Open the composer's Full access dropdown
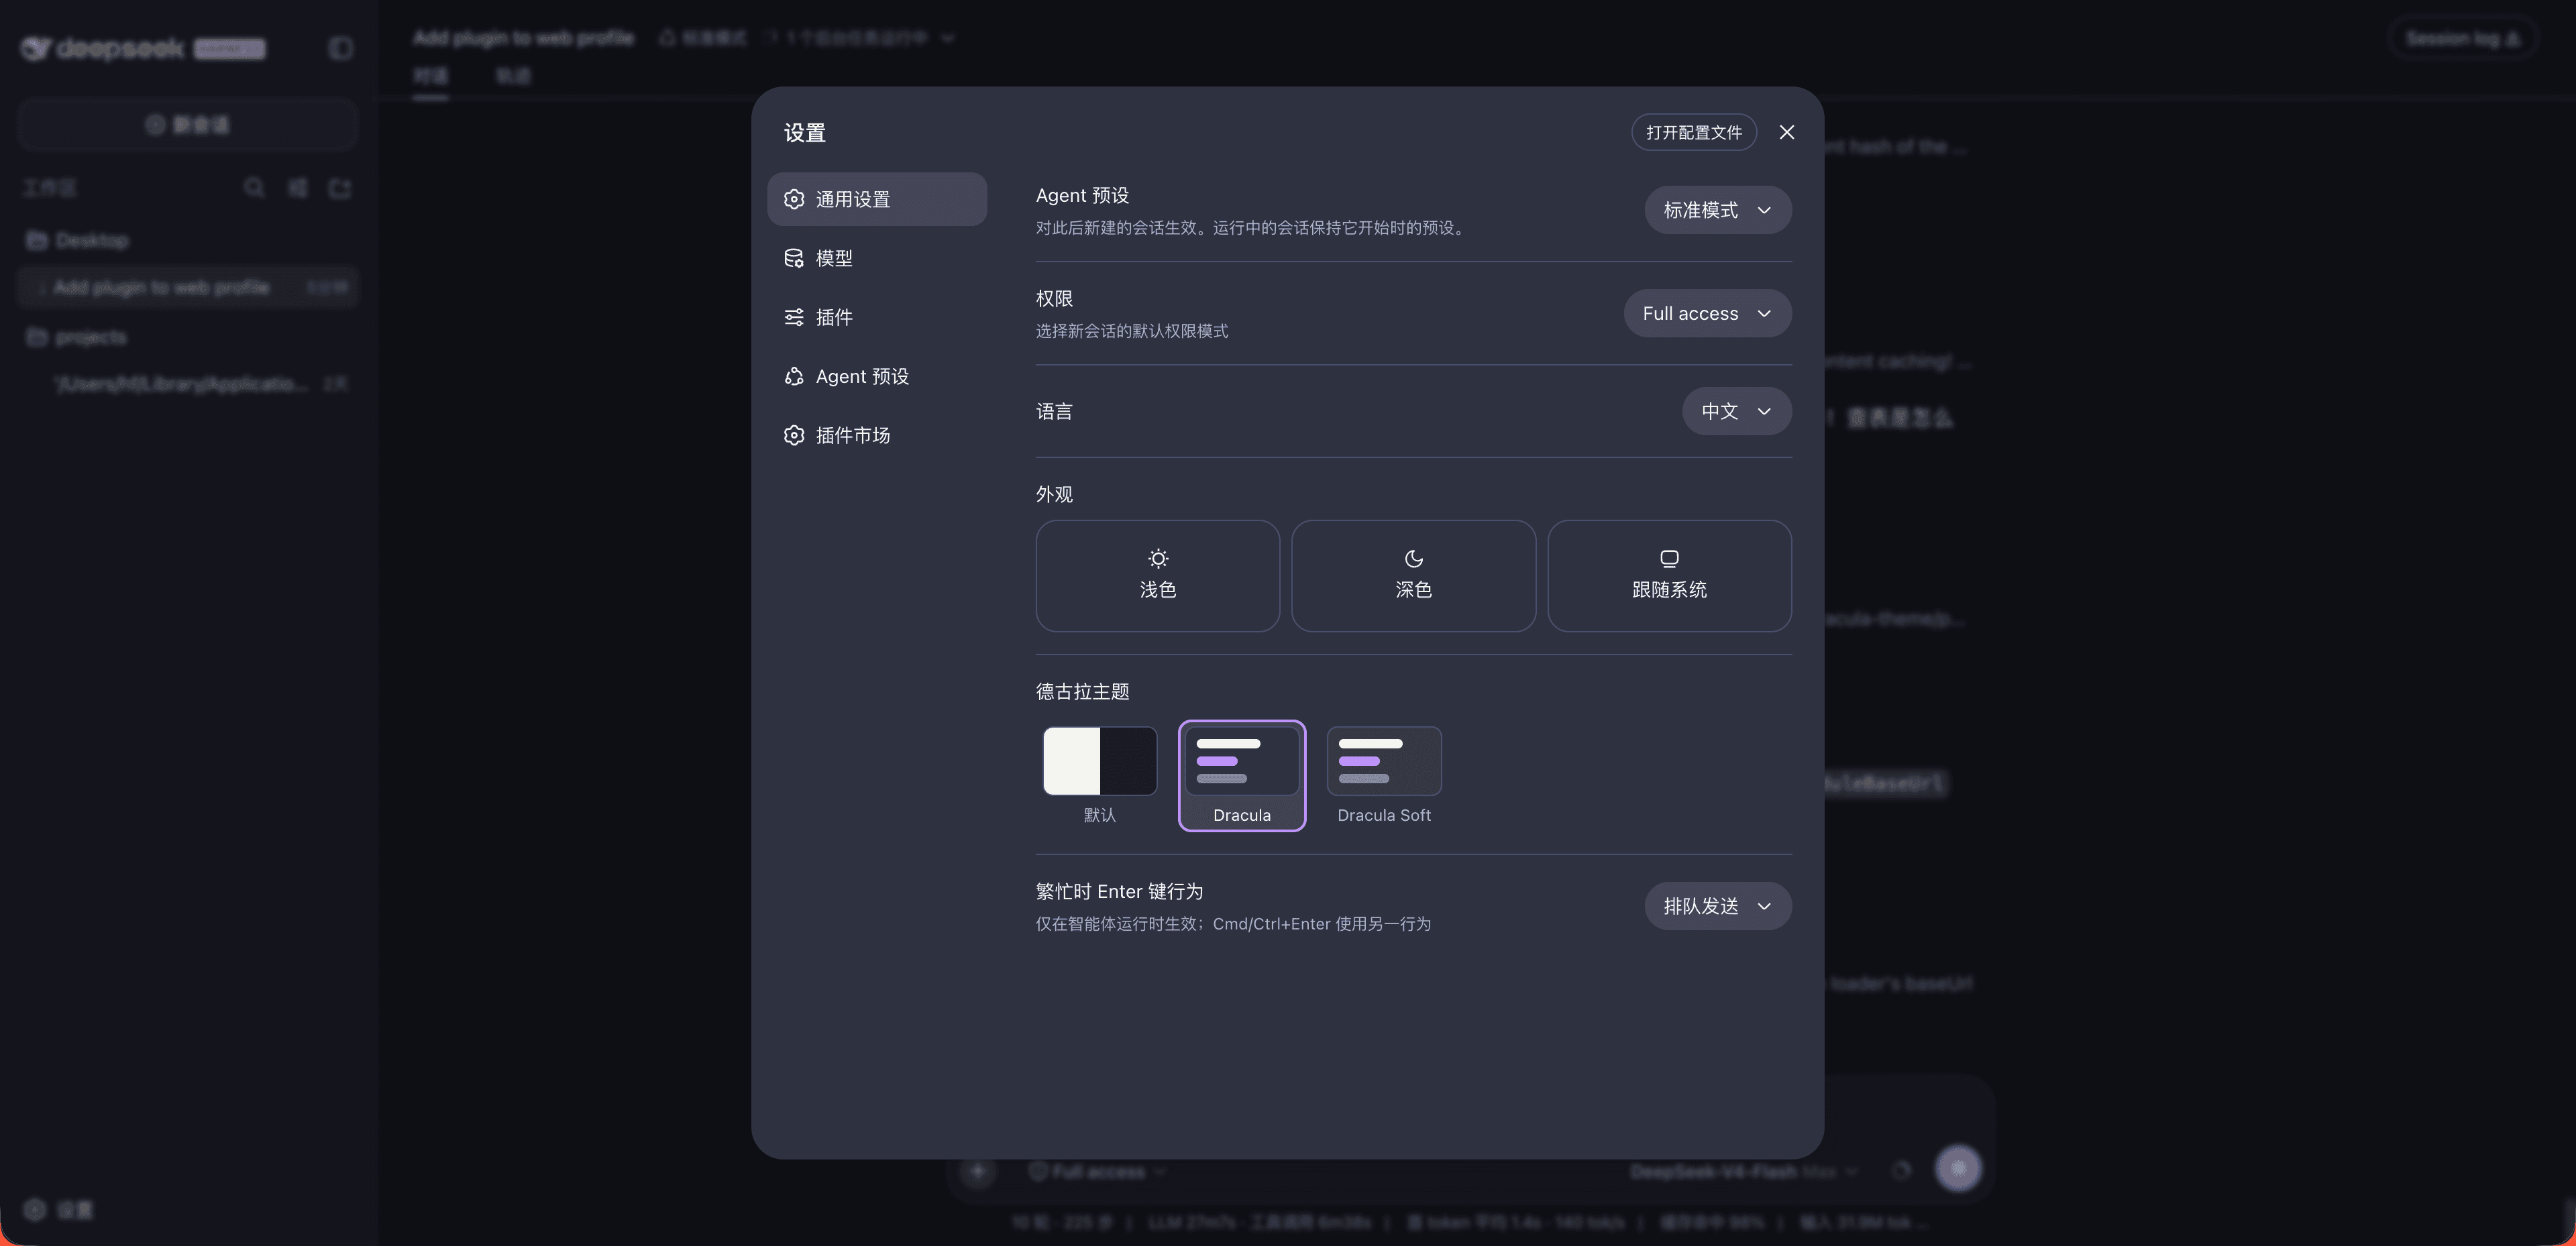Screen dimensions: 2576x1246 [x=1098, y=1171]
